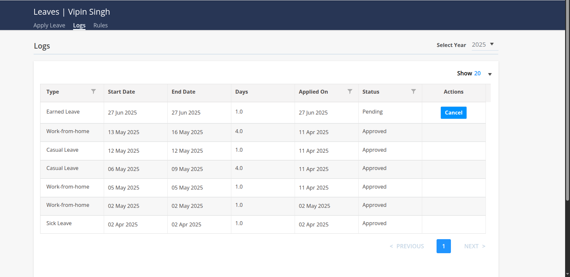Open the Status column filter icon
This screenshot has width=570, height=277.
coord(413,91)
